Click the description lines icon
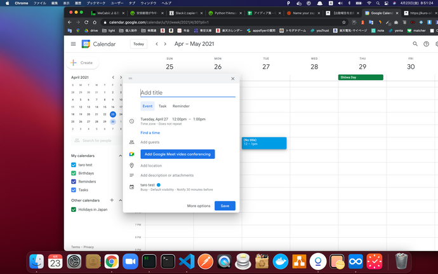This screenshot has width=438, height=274. point(131,175)
